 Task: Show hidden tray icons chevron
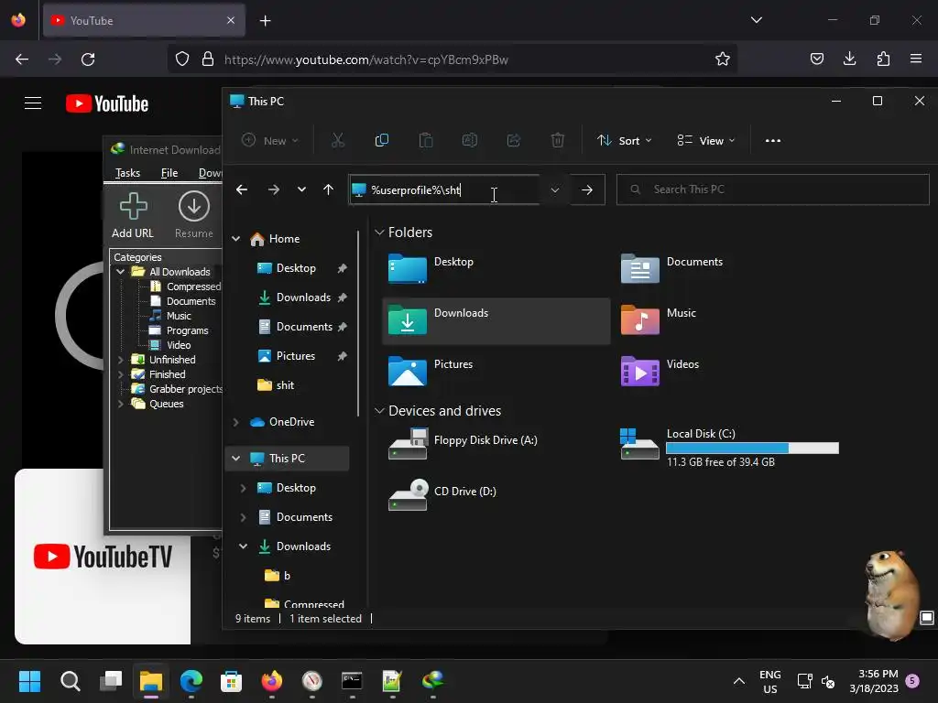[739, 681]
